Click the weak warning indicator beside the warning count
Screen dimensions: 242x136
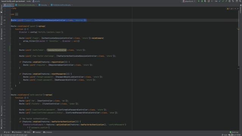pyautogui.click(x=232, y=9)
